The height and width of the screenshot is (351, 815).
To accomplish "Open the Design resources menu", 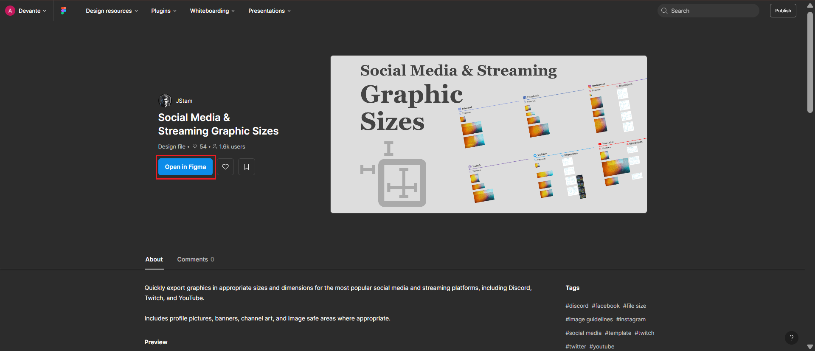I will pos(112,11).
